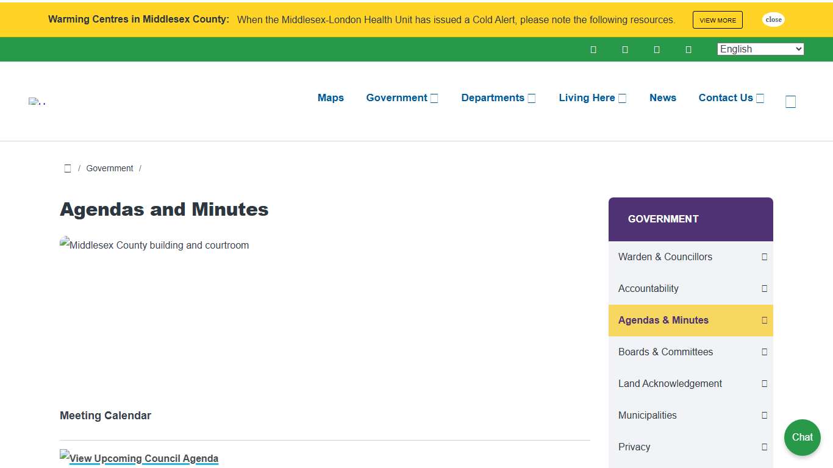Screen dimensions: 833x468
Task: Click the Middlesex County site logo
Action: [37, 101]
